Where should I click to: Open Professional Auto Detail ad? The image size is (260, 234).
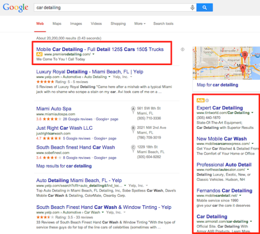click(224, 165)
